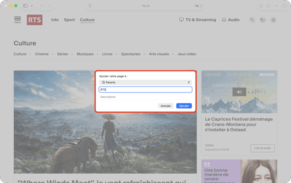
Task: Expand the Favoris folder dropdown
Action: (145, 82)
